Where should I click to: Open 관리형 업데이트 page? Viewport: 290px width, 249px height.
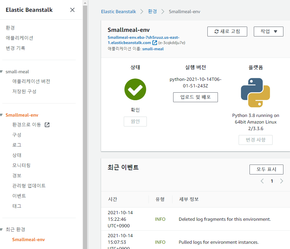[x=29, y=186]
